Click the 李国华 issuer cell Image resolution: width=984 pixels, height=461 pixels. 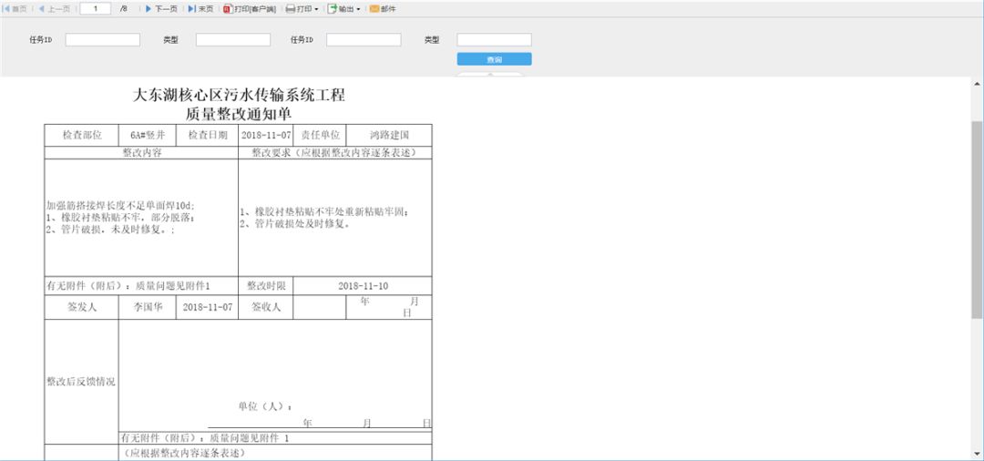[x=148, y=307]
